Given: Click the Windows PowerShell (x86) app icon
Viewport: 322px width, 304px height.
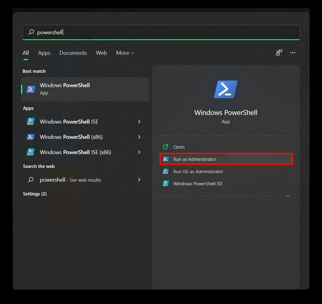Looking at the screenshot, I should [x=31, y=137].
